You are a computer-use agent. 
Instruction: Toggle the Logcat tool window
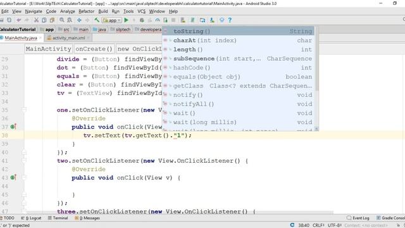[x=31, y=218]
